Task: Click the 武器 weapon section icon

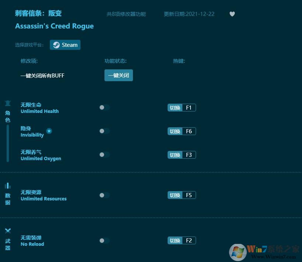Action: (8, 231)
